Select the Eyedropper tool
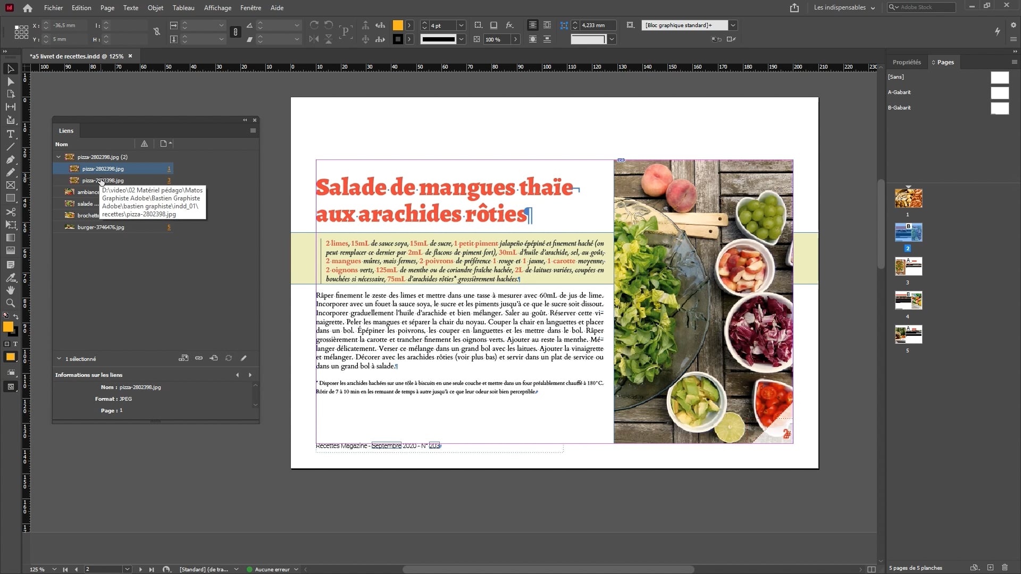The image size is (1021, 574). (10, 277)
